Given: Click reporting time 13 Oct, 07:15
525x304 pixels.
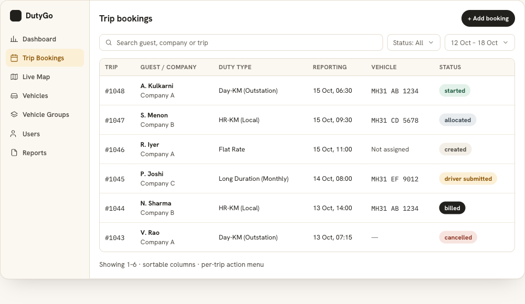Looking at the screenshot, I should 332,237.
